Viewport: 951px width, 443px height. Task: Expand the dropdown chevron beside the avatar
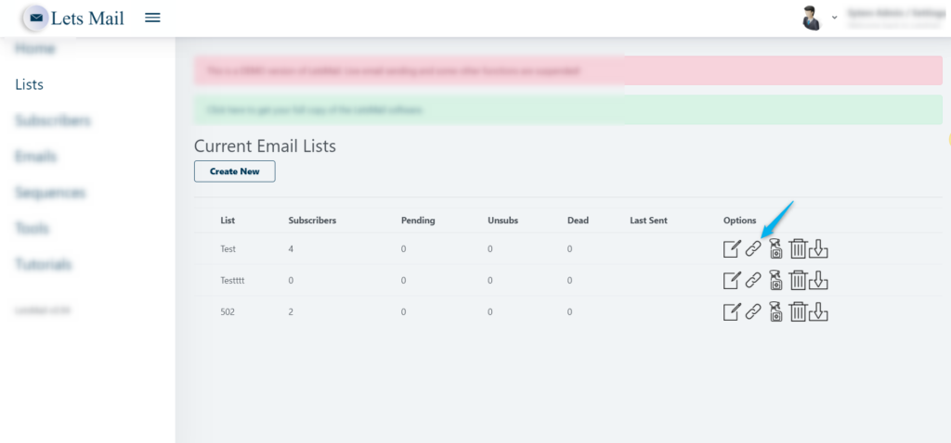pyautogui.click(x=835, y=18)
